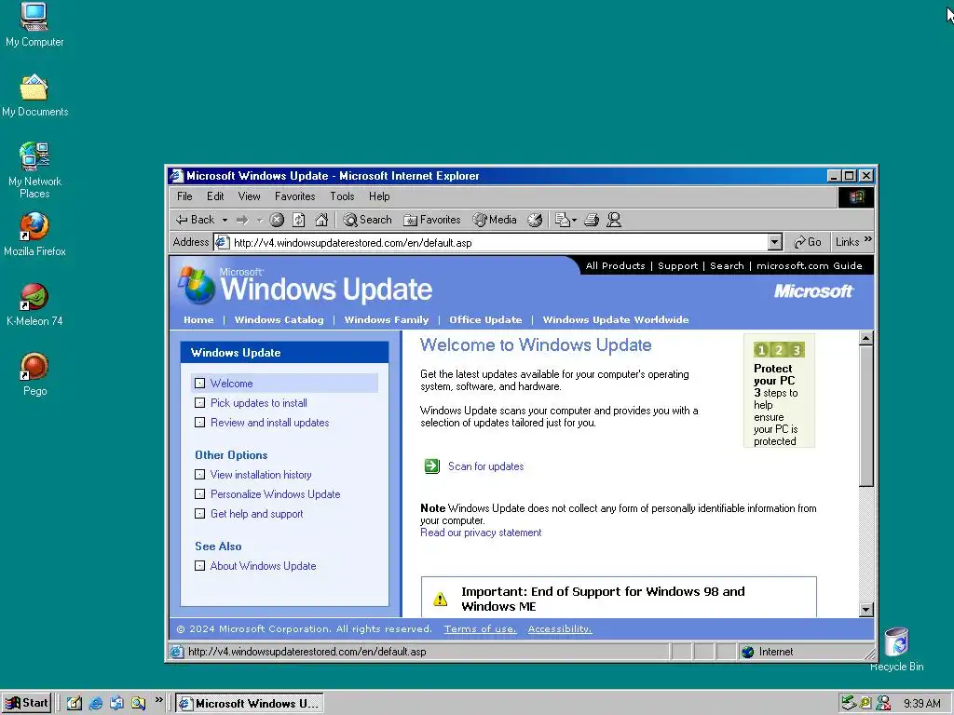
Task: Select Review and install updates
Action: point(269,423)
